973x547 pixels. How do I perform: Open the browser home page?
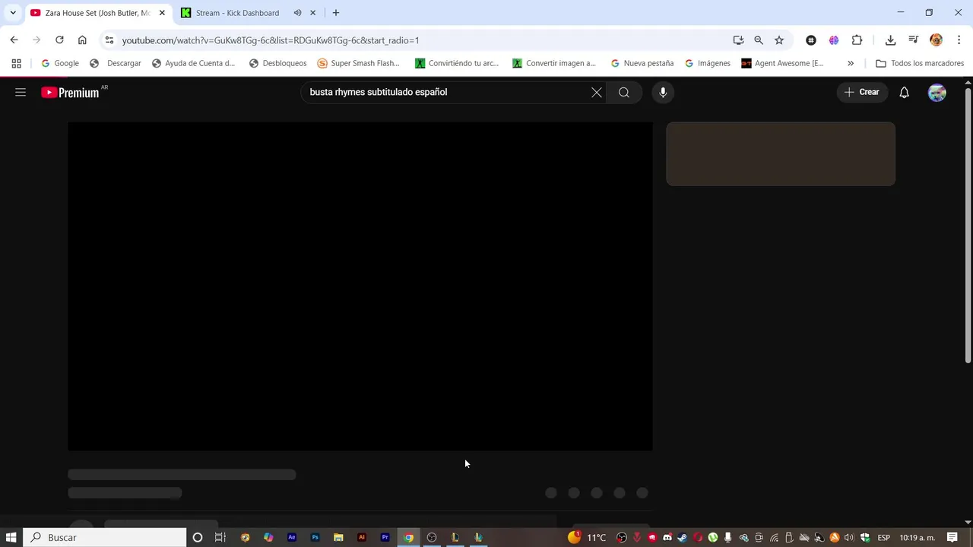82,40
